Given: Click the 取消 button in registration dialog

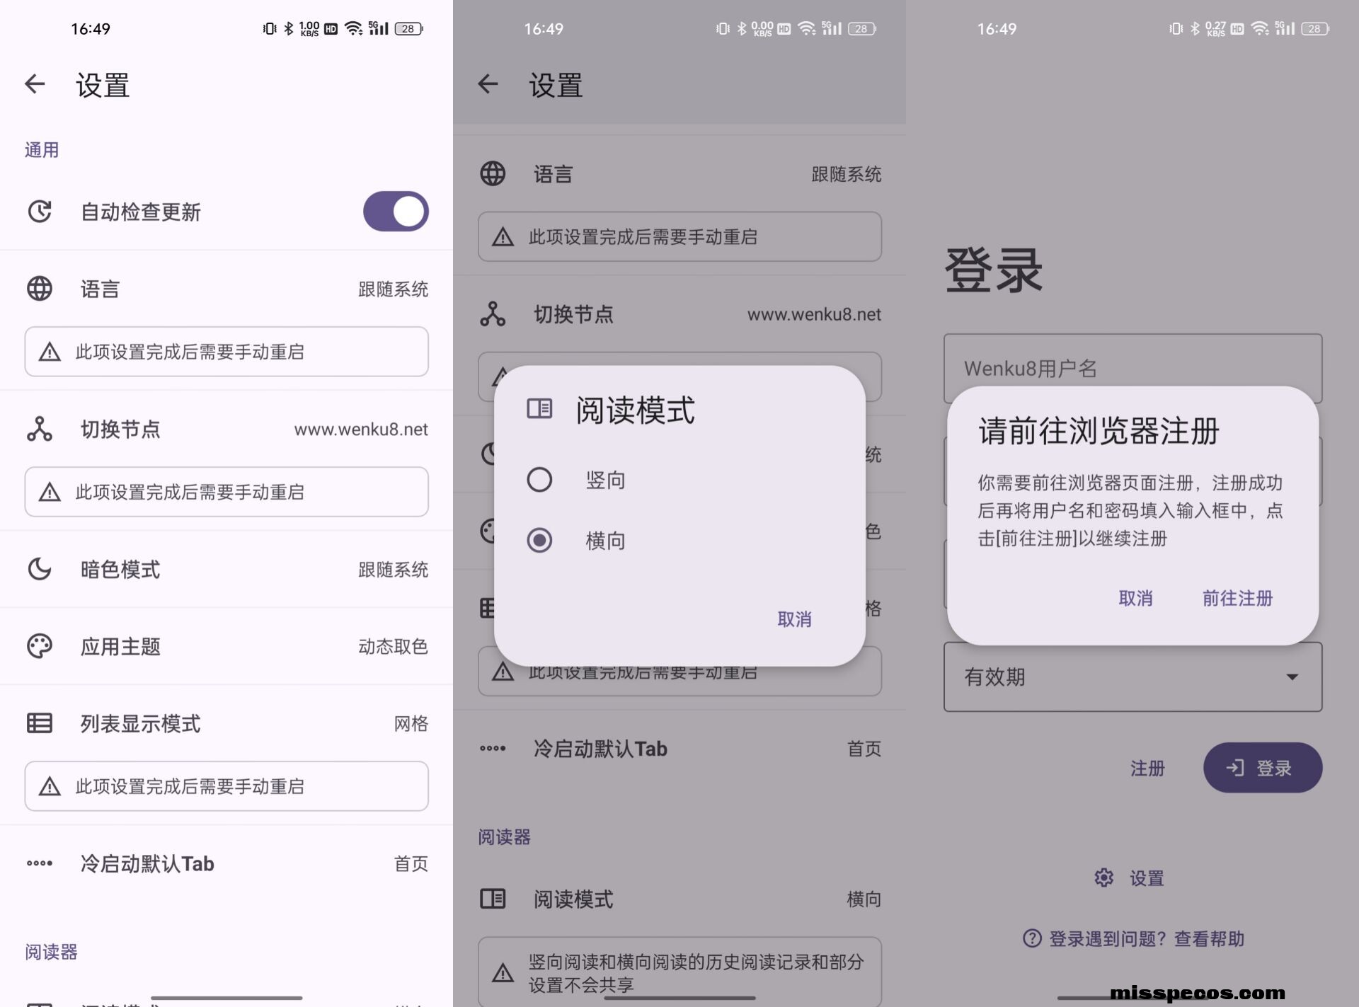Looking at the screenshot, I should (1135, 599).
